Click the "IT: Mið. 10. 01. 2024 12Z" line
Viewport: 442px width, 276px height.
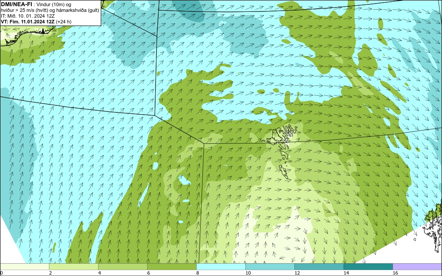pos(27,16)
